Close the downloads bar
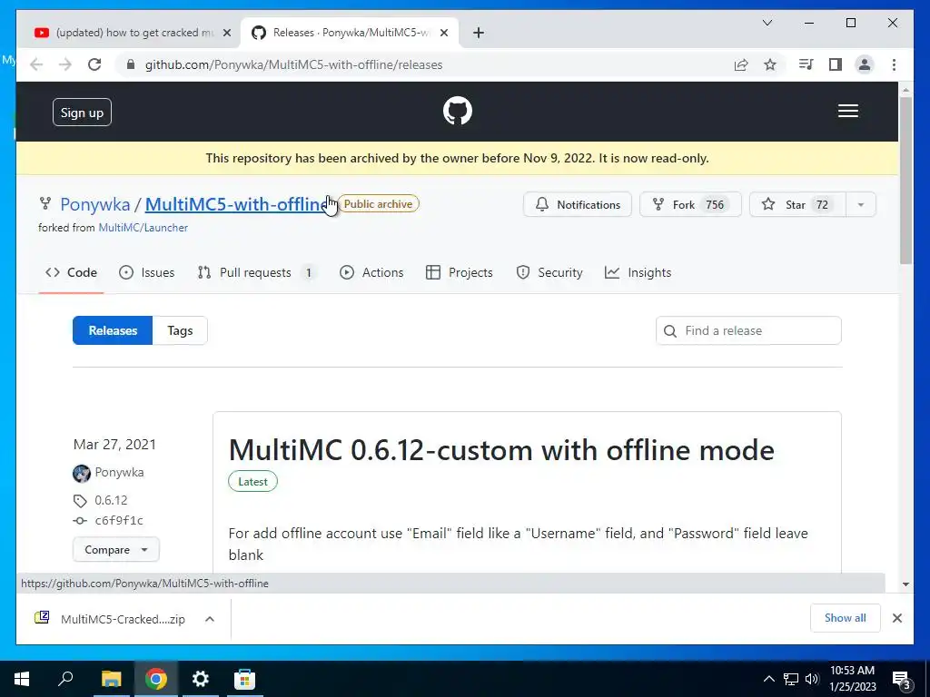The width and height of the screenshot is (930, 697). coord(896,618)
